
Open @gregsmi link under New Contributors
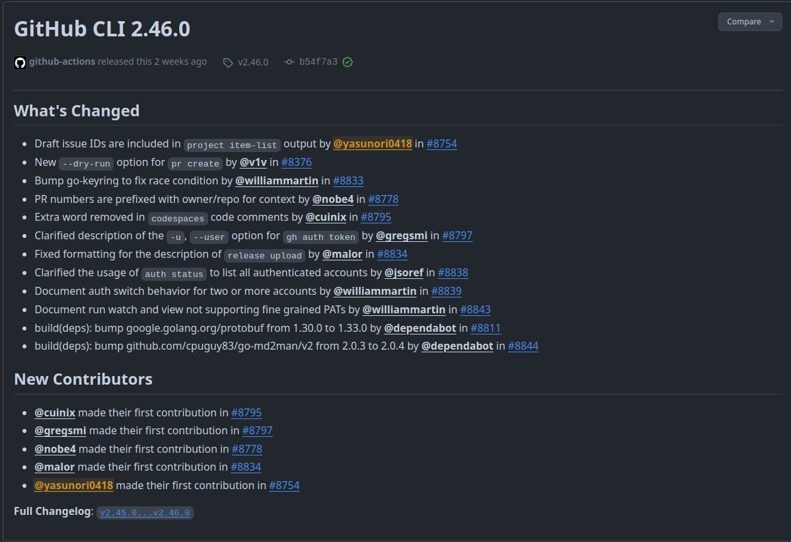pos(61,430)
